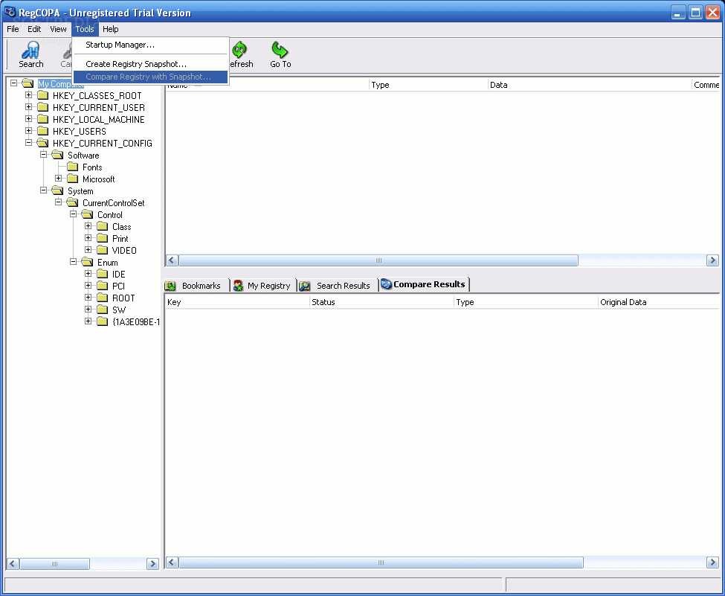Click the Compare Results tab icon
The image size is (725, 596).
pyautogui.click(x=386, y=284)
